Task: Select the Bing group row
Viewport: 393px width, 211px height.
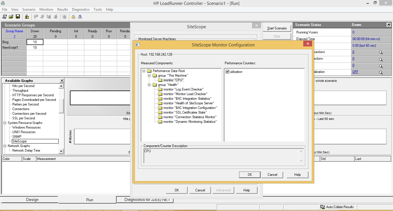Action: click(x=14, y=42)
